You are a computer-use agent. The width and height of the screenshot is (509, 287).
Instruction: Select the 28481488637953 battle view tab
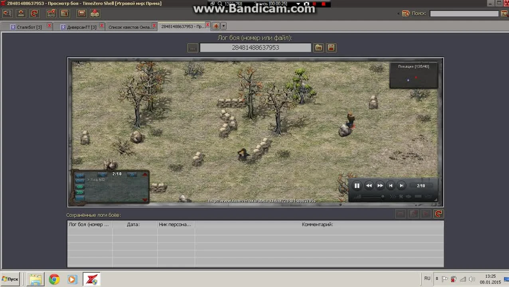pyautogui.click(x=183, y=27)
